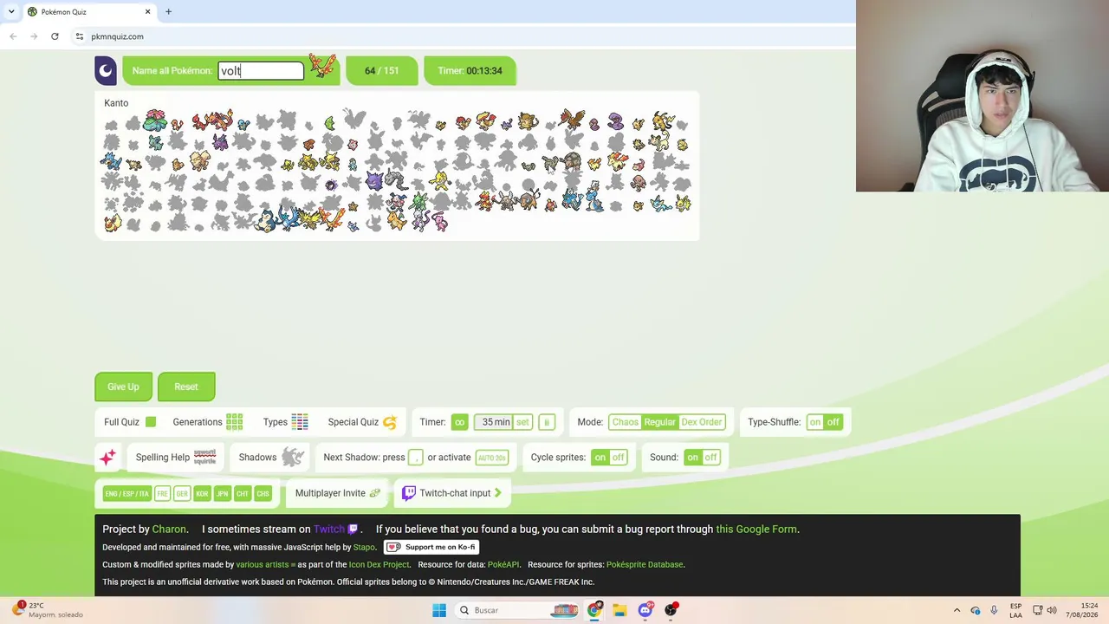The image size is (1109, 624).
Task: Open a new browser tab
Action: pyautogui.click(x=168, y=12)
